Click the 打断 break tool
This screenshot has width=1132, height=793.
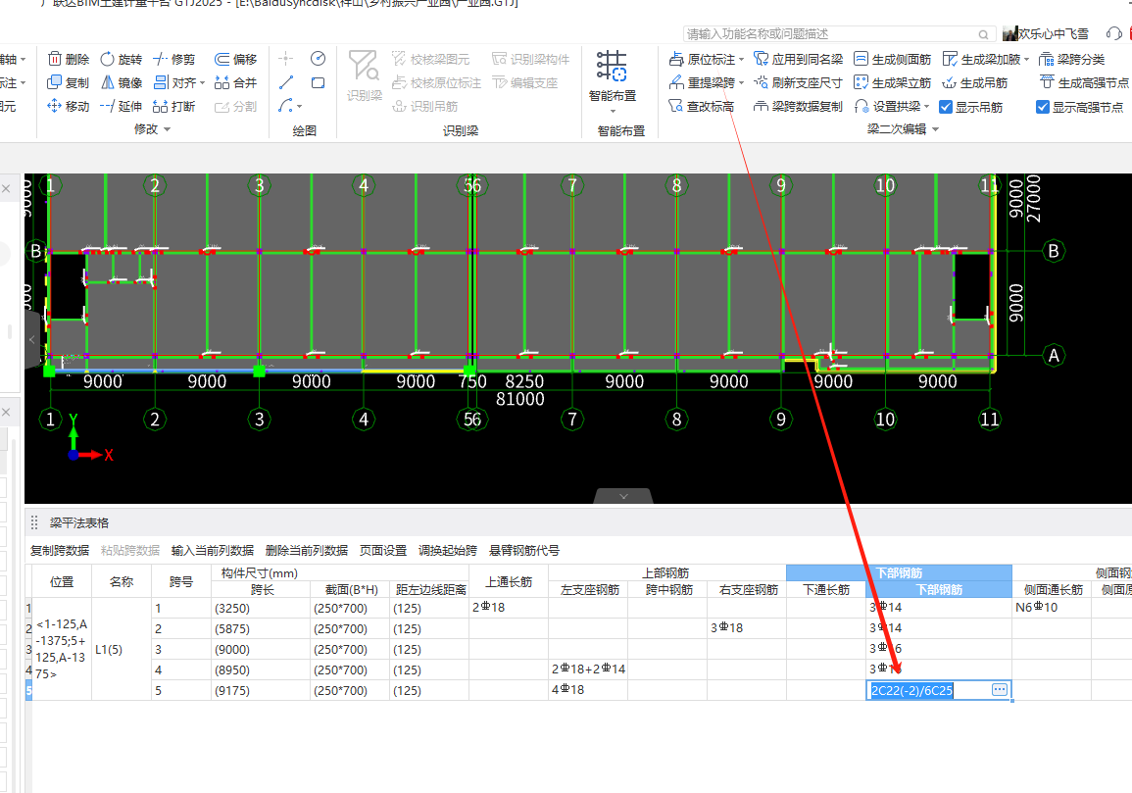[x=174, y=106]
